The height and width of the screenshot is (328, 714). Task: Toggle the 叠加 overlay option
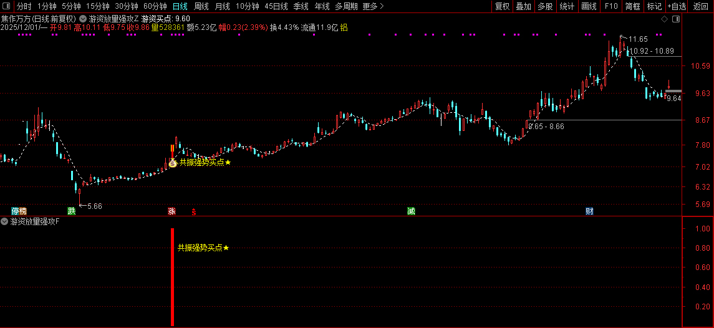pyautogui.click(x=524, y=6)
